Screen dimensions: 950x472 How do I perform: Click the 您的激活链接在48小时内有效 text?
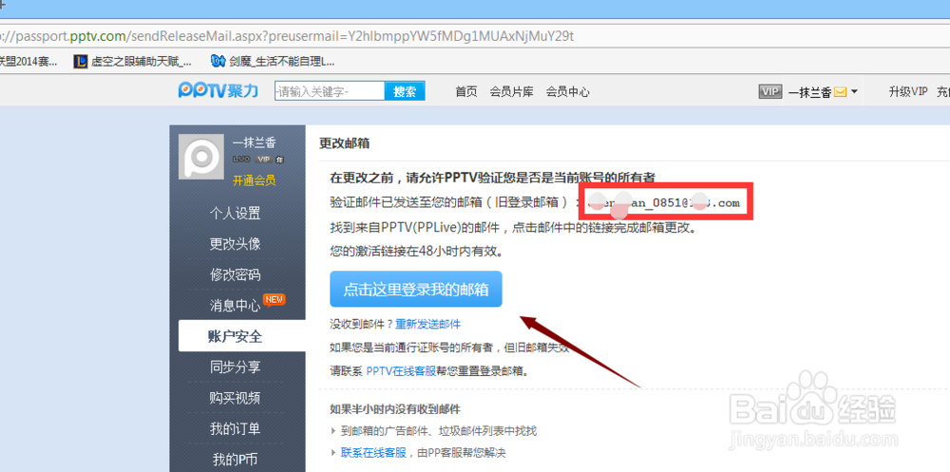tap(416, 250)
